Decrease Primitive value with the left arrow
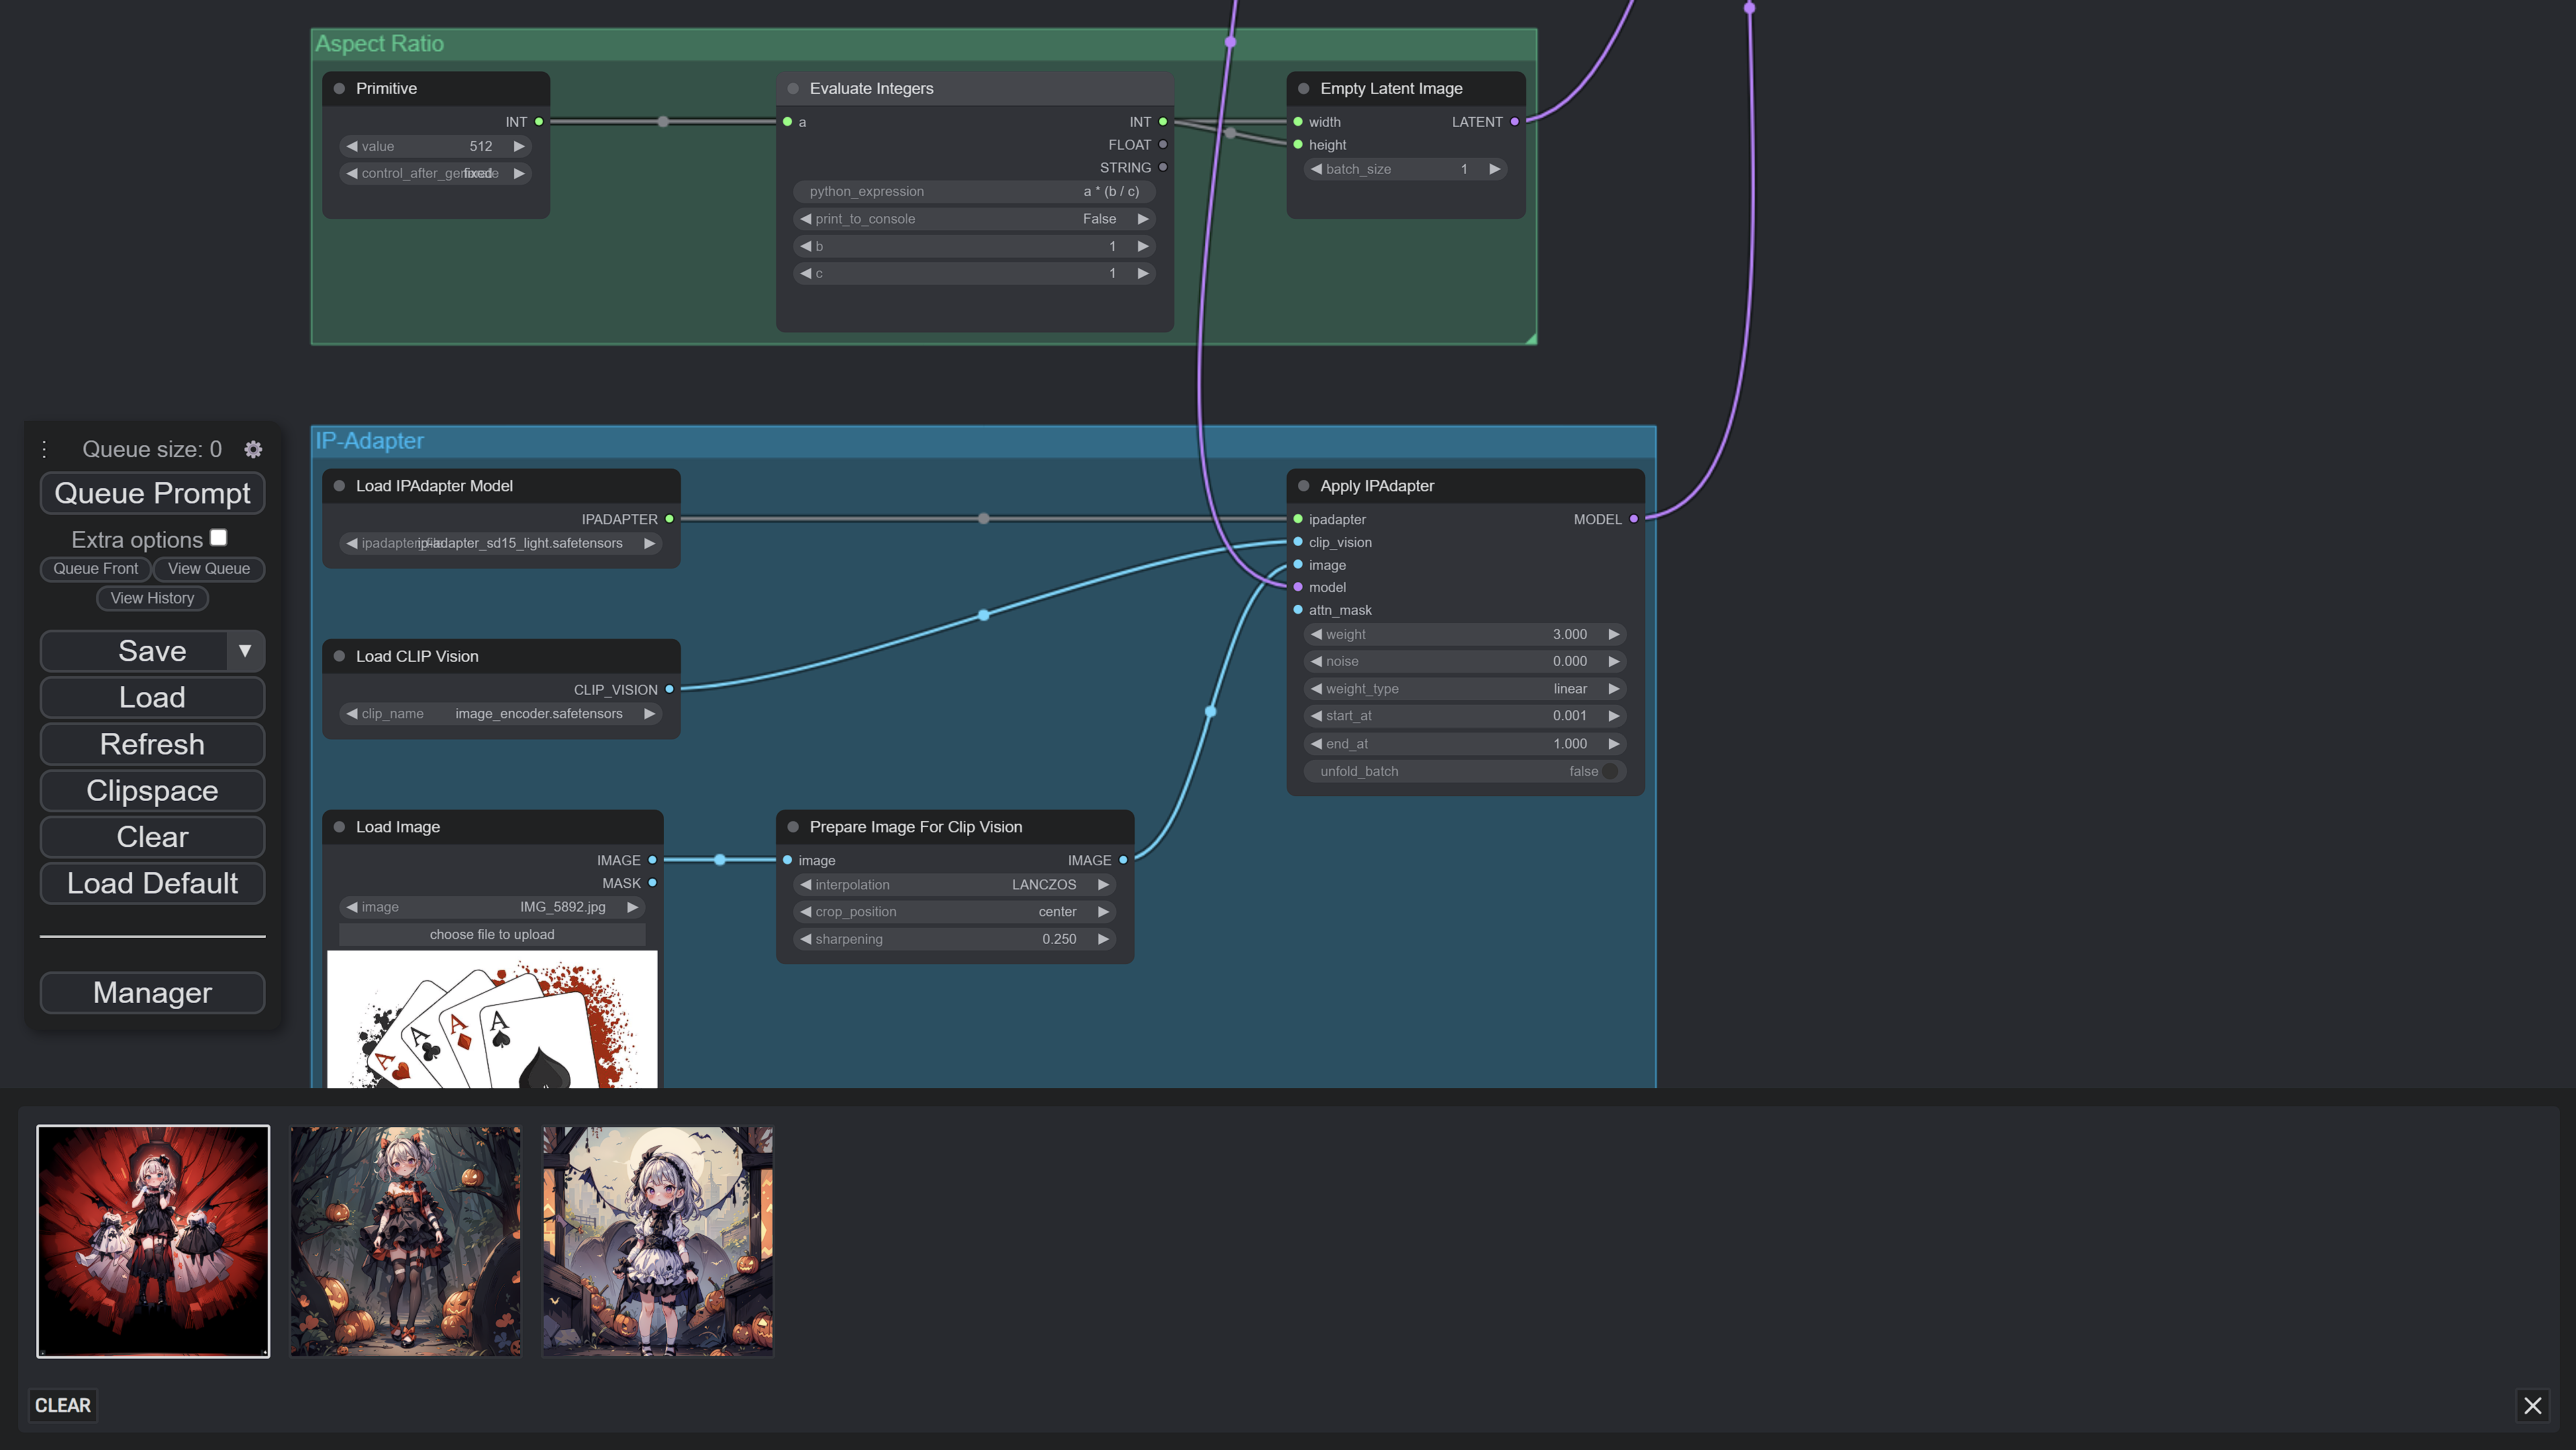This screenshot has width=2576, height=1450. pyautogui.click(x=352, y=146)
